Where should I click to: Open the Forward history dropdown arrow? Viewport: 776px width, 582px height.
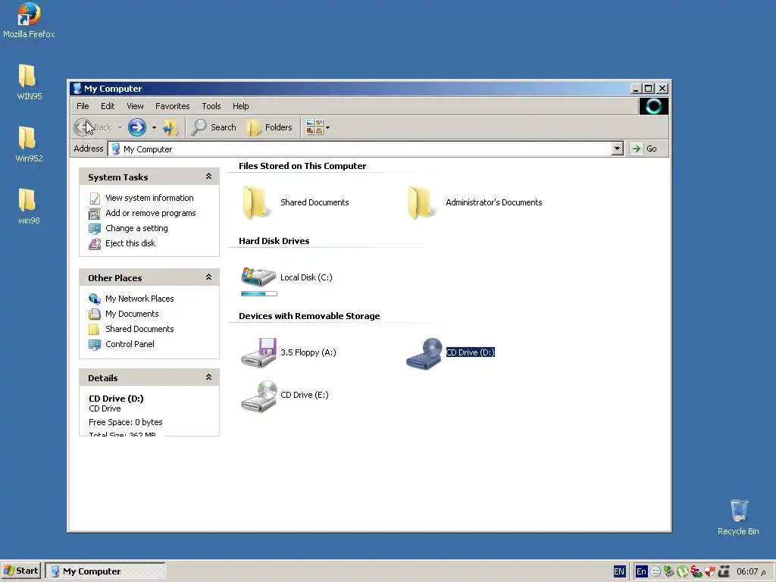tap(154, 127)
